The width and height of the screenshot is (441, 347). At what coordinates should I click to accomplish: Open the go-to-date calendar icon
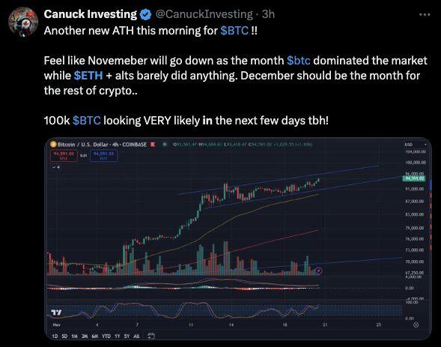(151, 336)
